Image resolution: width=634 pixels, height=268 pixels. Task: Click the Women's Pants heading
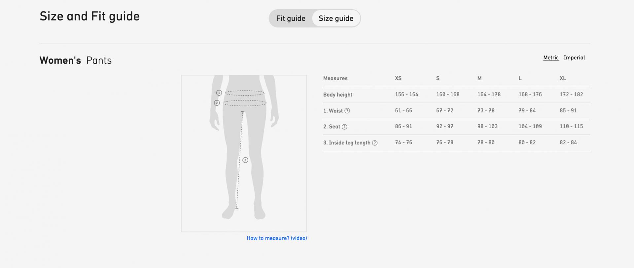point(76,60)
